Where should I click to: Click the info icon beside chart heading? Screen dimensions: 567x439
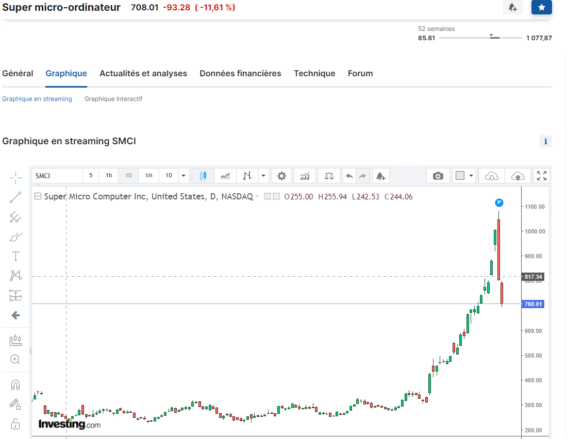pos(546,141)
